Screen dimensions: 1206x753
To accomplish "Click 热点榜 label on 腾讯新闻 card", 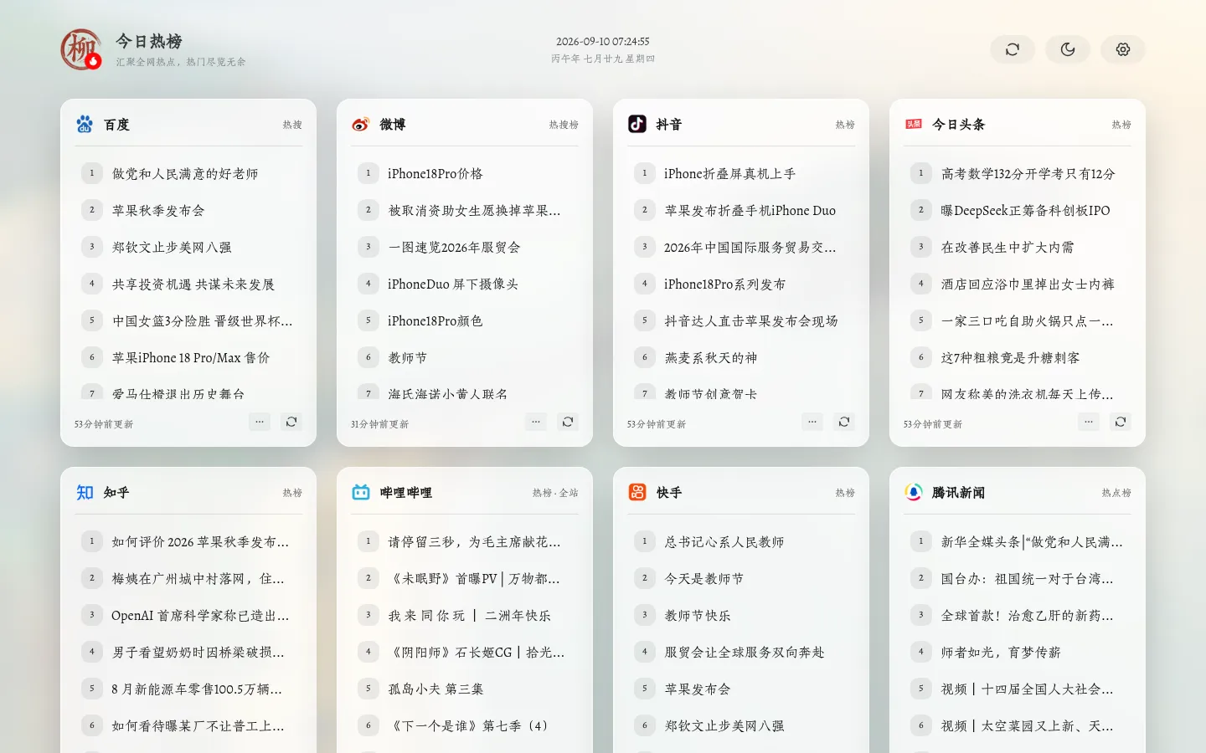I will (x=1116, y=493).
